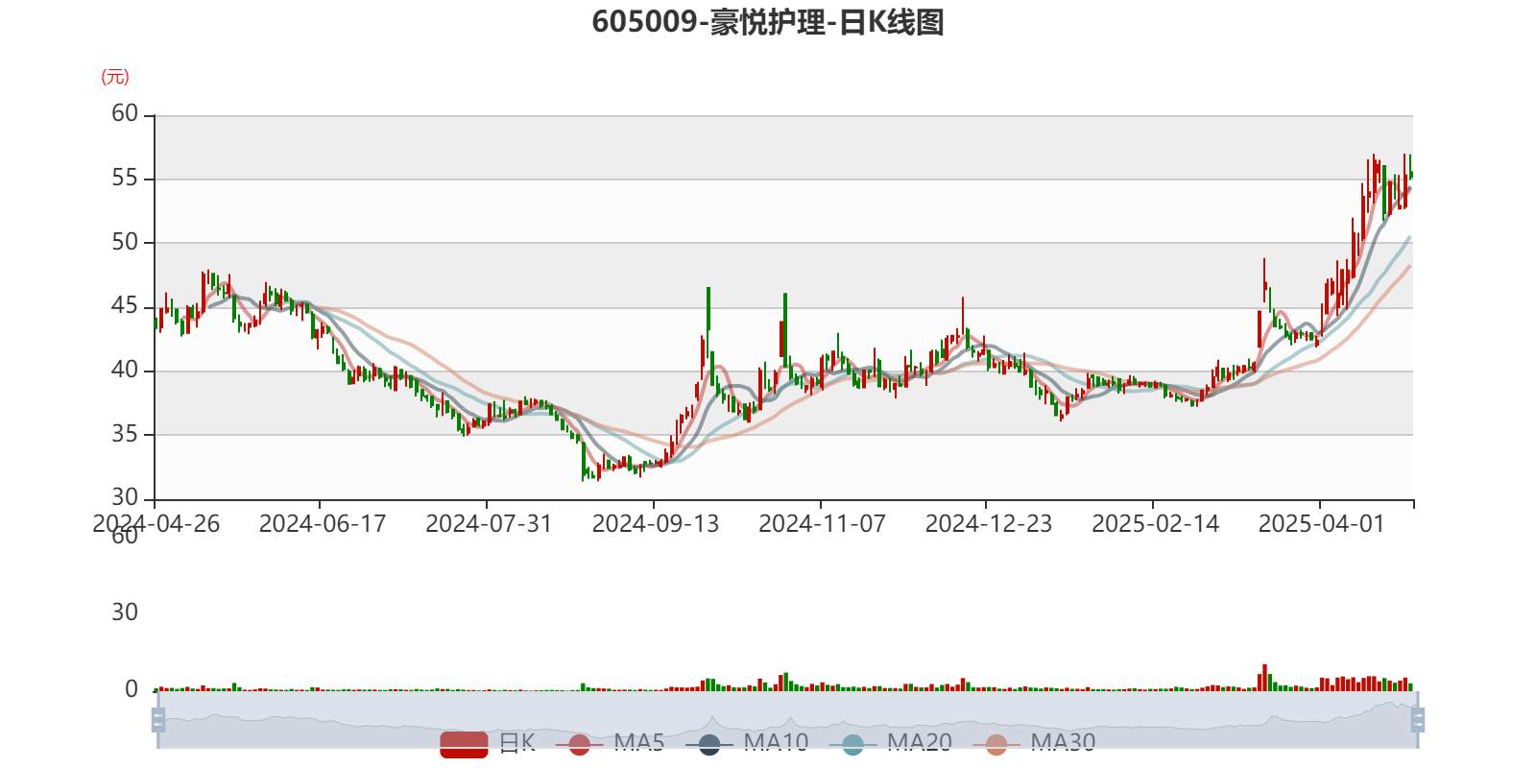Click the red 日K candlestick legend icon
The image size is (1536, 768).
464,743
